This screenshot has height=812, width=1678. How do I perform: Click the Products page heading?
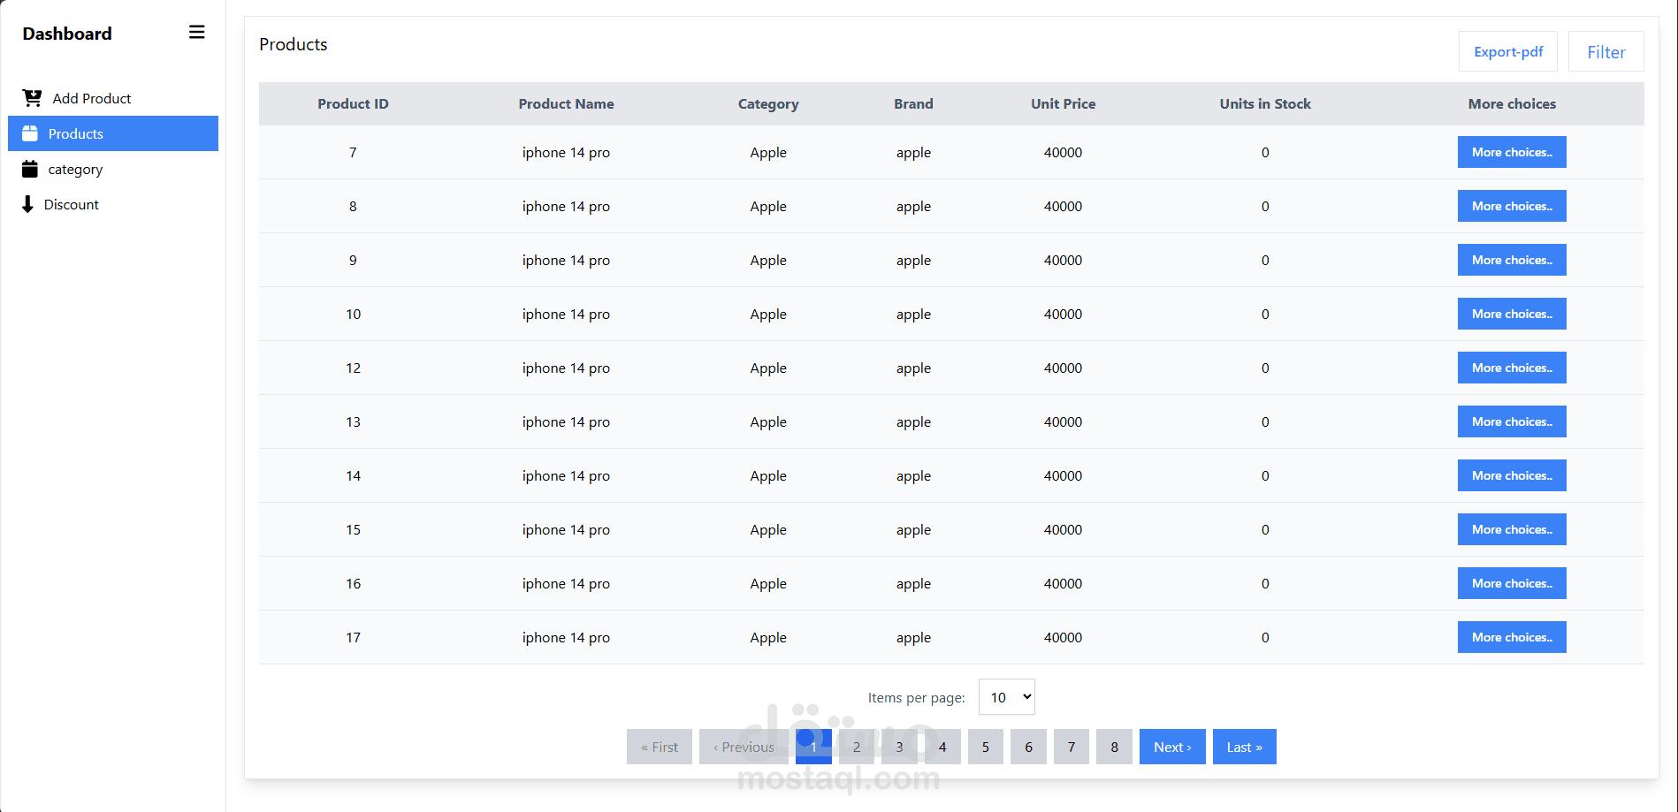[x=294, y=44]
